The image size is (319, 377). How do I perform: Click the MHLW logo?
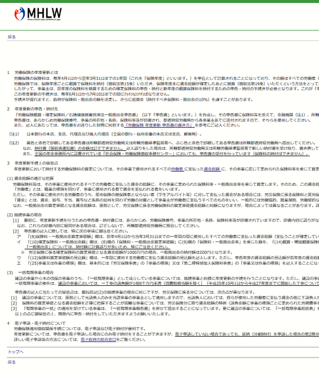(38, 14)
